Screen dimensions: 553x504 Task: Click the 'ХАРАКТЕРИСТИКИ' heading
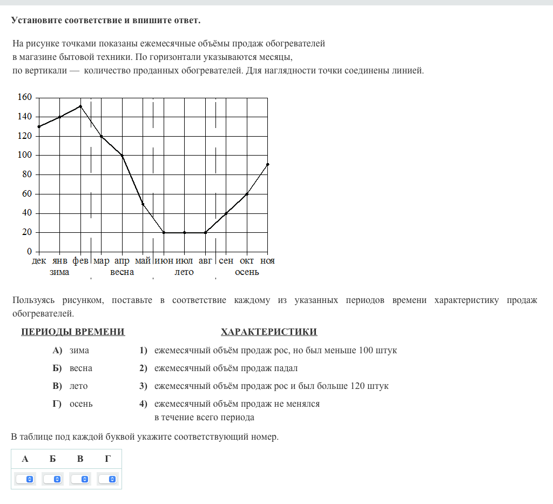point(269,332)
